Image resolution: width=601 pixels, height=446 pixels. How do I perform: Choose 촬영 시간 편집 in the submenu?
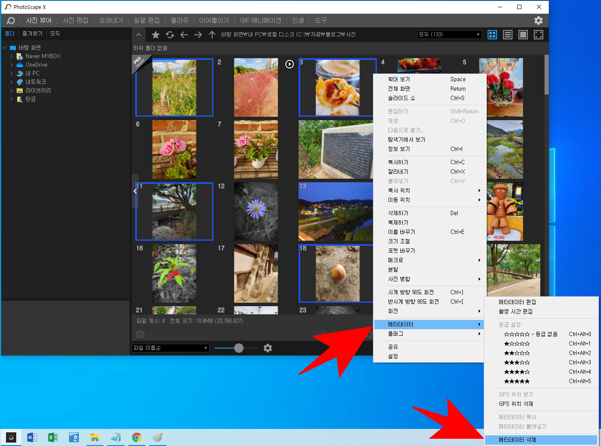pyautogui.click(x=541, y=311)
